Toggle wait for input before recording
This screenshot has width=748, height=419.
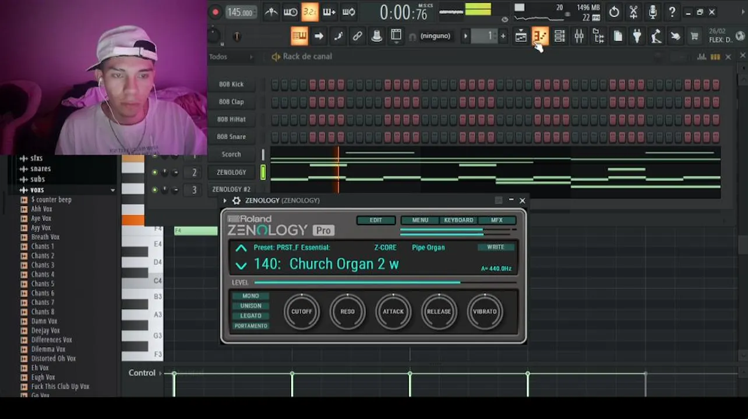[290, 12]
